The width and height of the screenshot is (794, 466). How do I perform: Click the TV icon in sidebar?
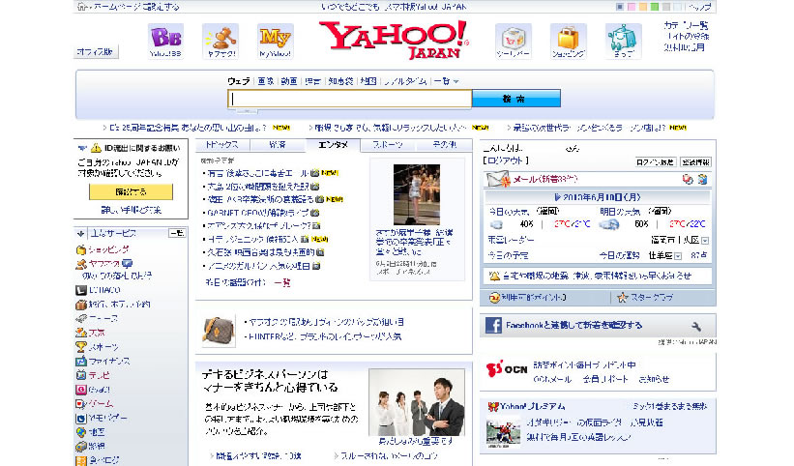coord(81,375)
